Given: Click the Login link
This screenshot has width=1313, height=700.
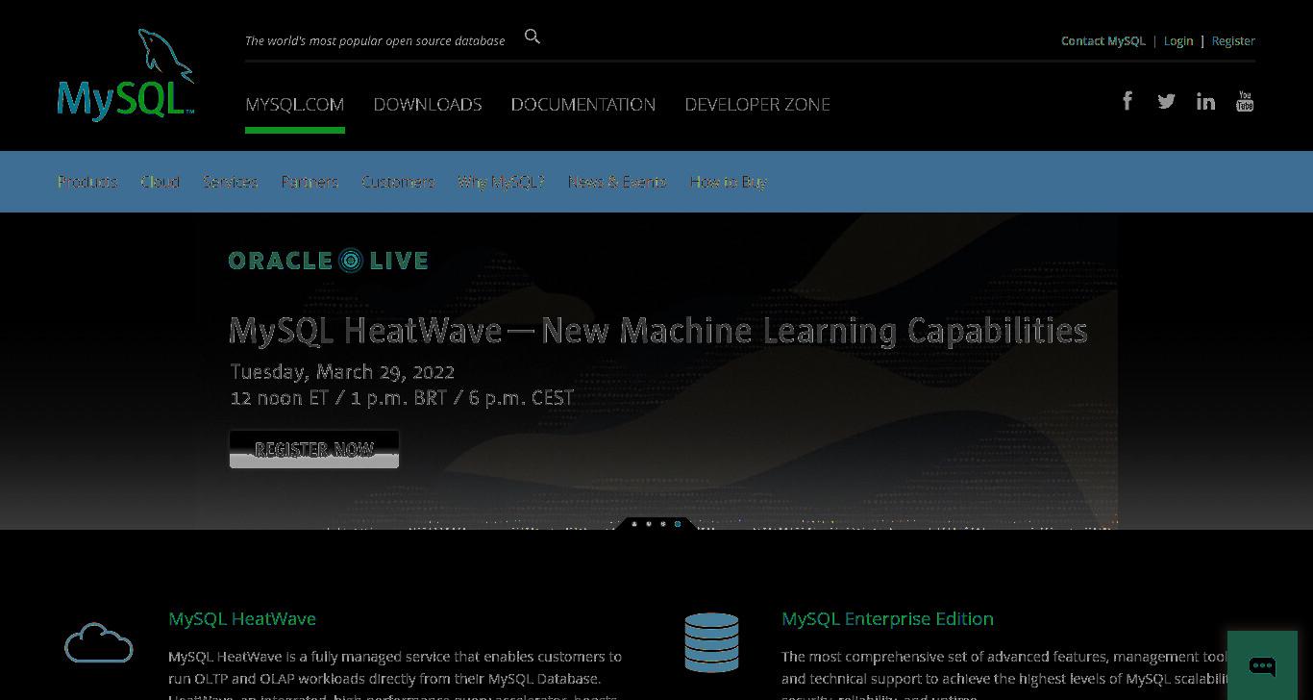Looking at the screenshot, I should tap(1178, 41).
